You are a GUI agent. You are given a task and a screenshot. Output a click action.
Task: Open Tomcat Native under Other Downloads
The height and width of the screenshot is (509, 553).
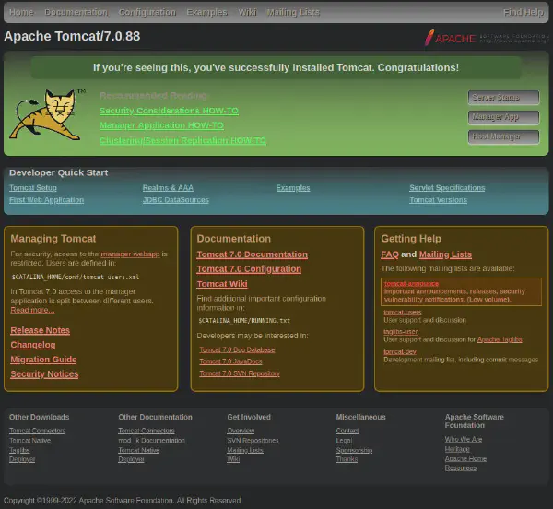point(30,441)
